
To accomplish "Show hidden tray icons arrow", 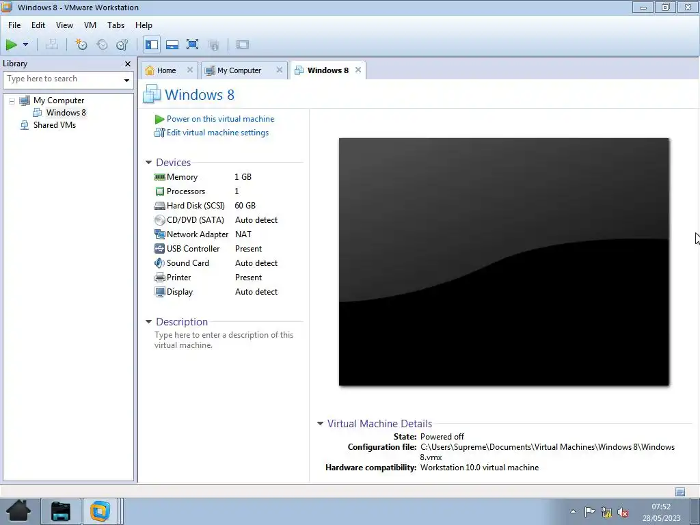I will [574, 511].
